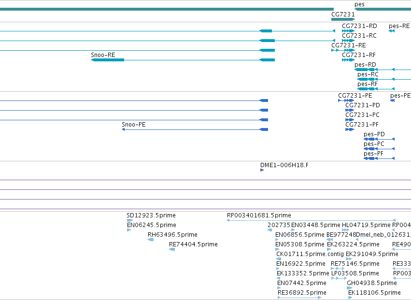Select the pes gene label
Screen dimensions: 411x300
click(x=359, y=4)
